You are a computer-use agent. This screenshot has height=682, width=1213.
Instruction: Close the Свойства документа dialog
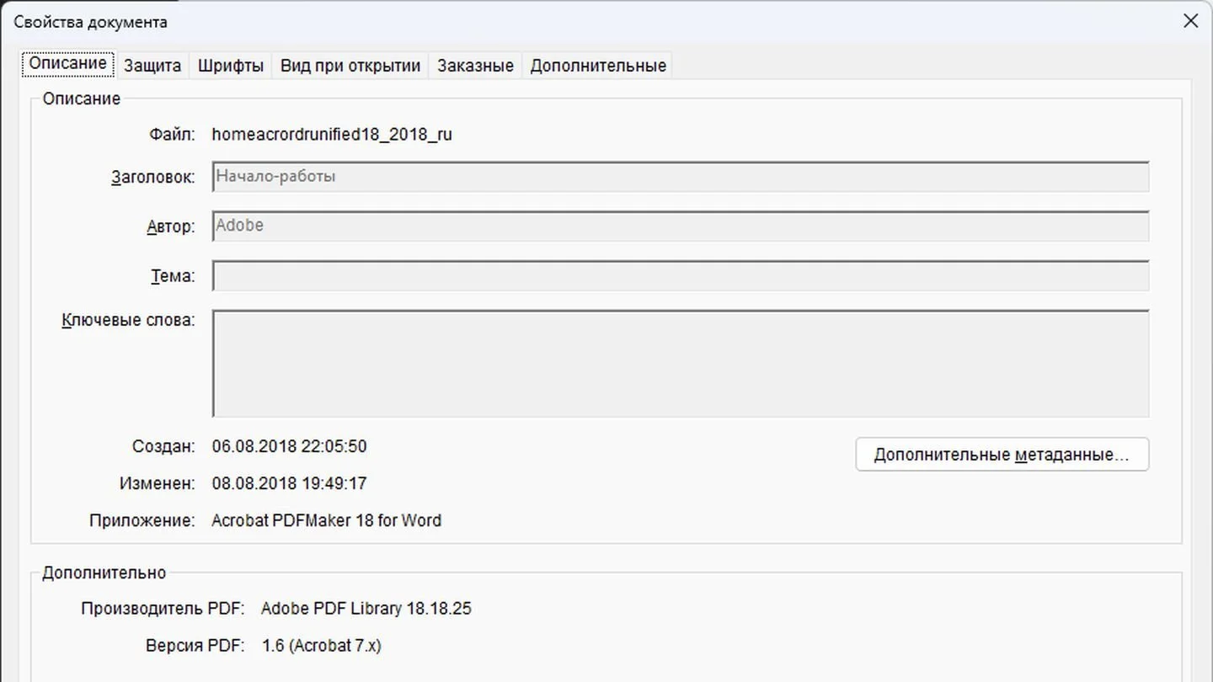pos(1190,21)
